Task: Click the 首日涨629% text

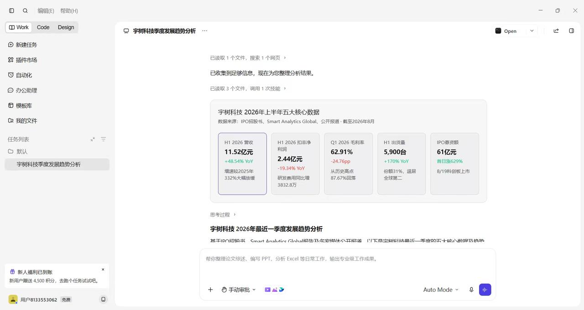Action: coord(450,161)
